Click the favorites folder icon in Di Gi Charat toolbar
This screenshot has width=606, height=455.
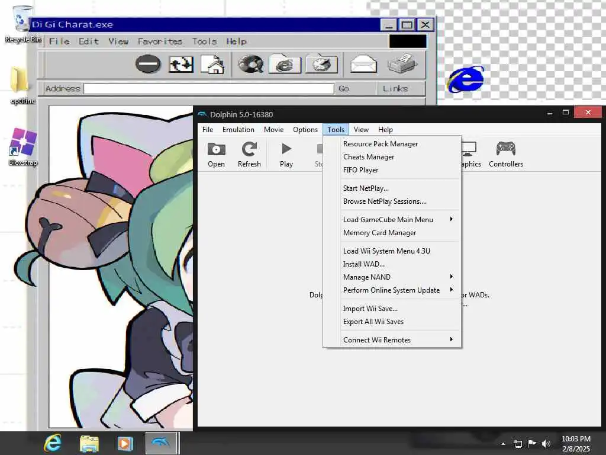[285, 64]
